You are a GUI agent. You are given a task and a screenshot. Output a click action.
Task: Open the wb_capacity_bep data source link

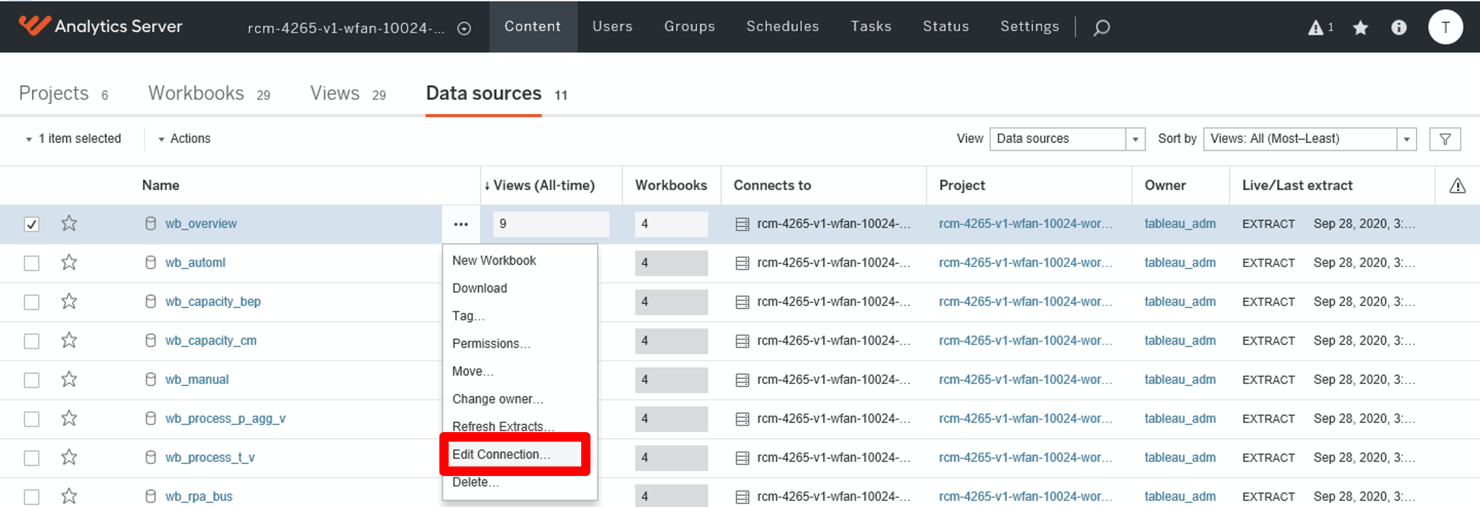(213, 302)
